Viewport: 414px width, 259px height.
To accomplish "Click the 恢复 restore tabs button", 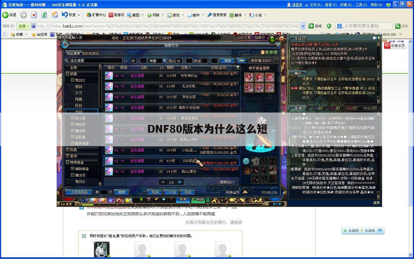I will click(x=69, y=15).
